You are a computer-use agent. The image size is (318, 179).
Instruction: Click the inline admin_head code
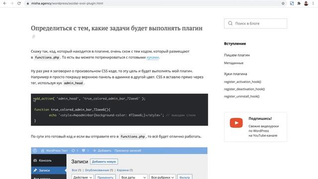click(x=73, y=83)
